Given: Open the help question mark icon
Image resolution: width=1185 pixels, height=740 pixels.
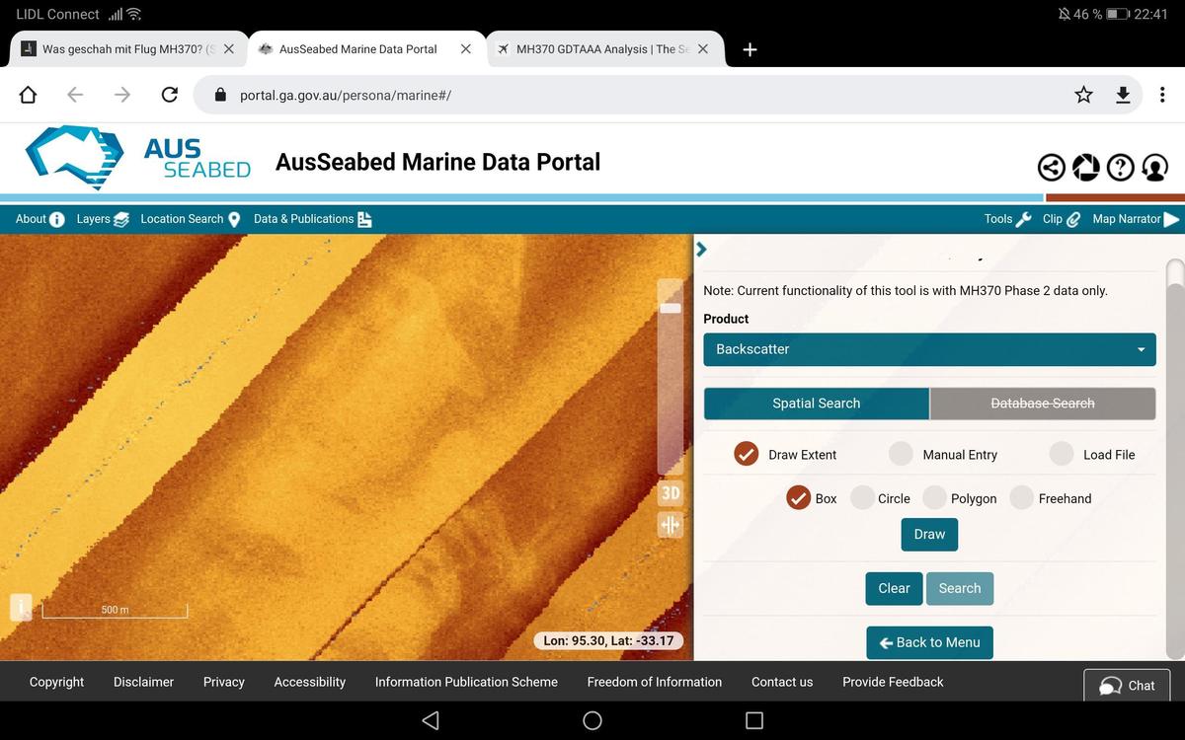Looking at the screenshot, I should (1120, 168).
